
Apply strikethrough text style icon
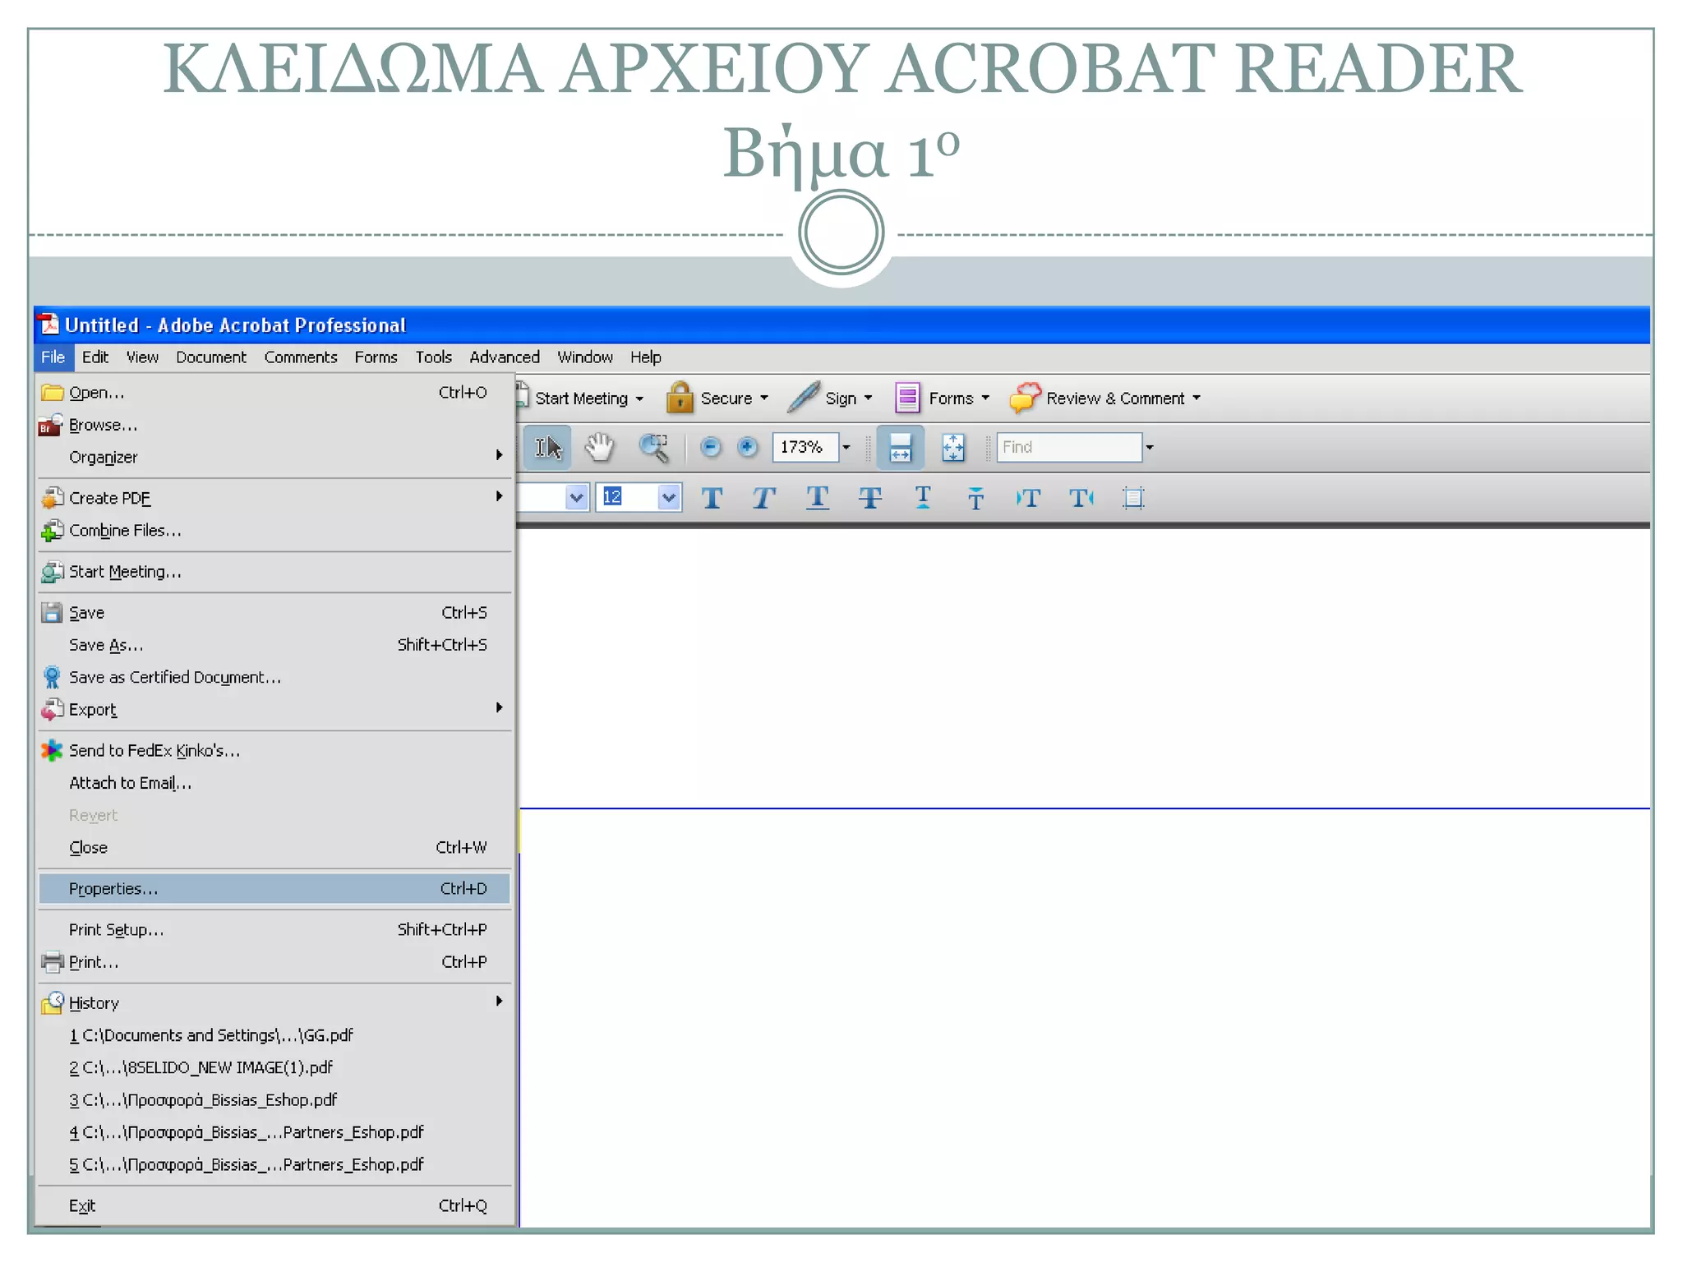pyautogui.click(x=870, y=498)
